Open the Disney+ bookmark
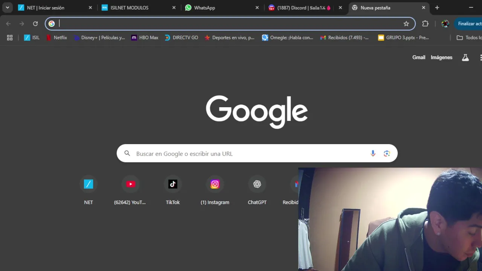Image resolution: width=482 pixels, height=271 pixels. pos(99,38)
